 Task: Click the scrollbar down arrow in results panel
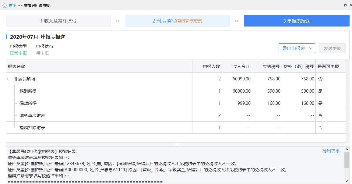point(347,182)
